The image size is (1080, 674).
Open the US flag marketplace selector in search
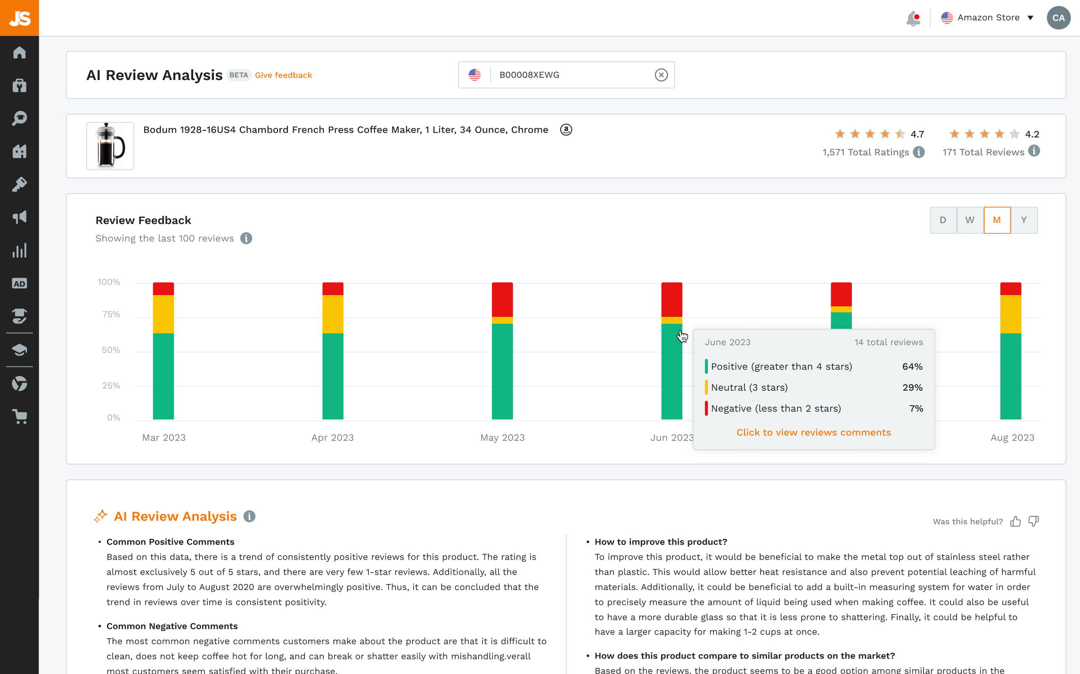click(x=475, y=75)
